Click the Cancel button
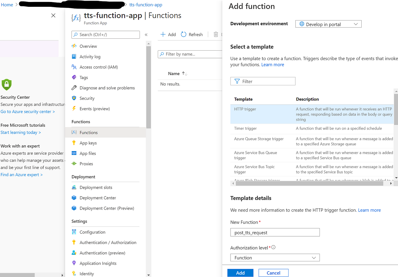This screenshot has height=277, width=398. 273,273
